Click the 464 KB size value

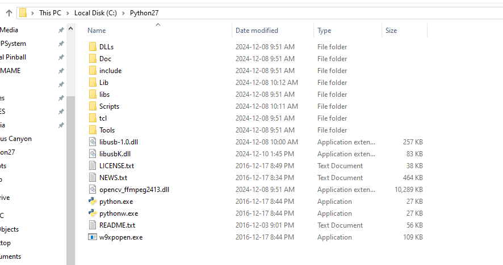tap(413, 178)
